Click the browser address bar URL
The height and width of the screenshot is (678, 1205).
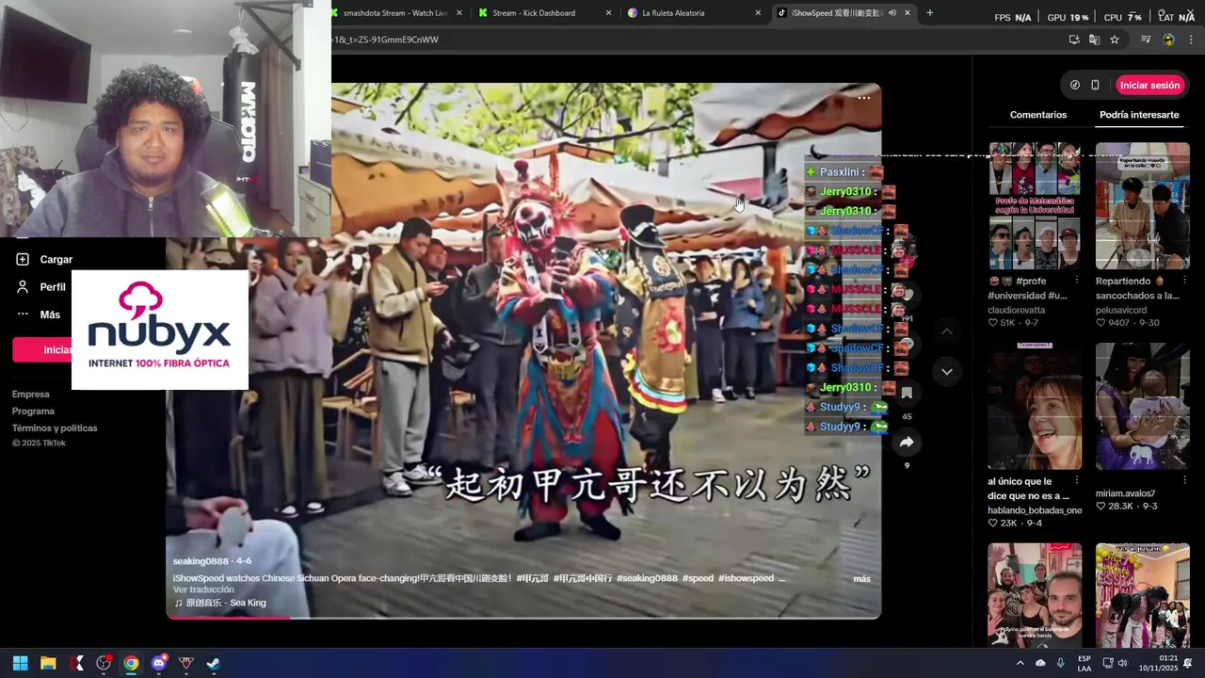(697, 40)
